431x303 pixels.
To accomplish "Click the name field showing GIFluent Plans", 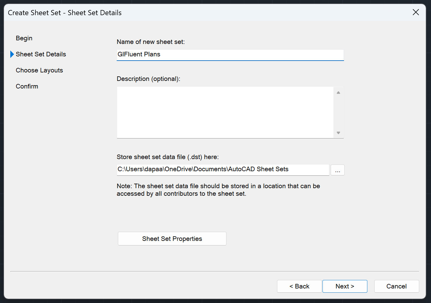I will (x=230, y=55).
